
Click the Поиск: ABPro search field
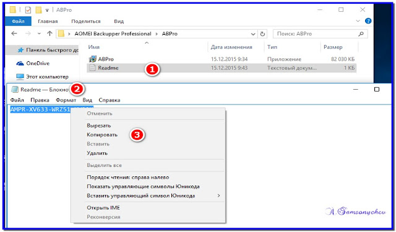(321, 33)
